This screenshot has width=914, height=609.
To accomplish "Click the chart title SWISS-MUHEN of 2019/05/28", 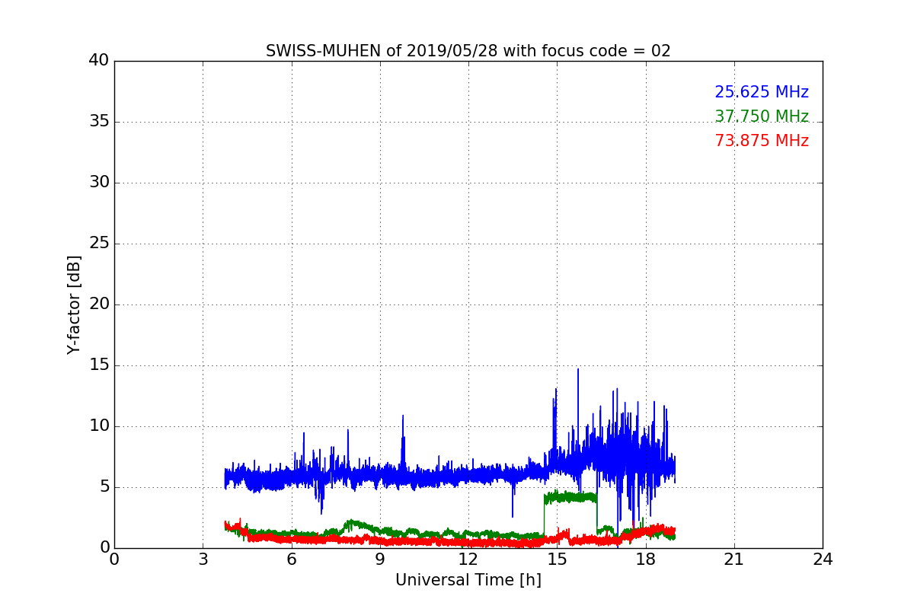I will pyautogui.click(x=468, y=51).
